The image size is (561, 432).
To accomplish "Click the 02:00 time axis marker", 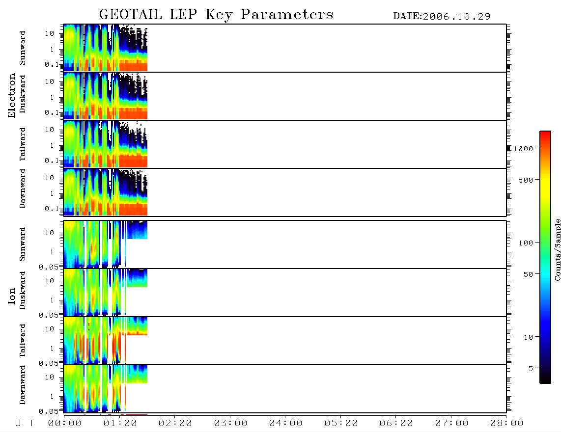I will point(175,424).
